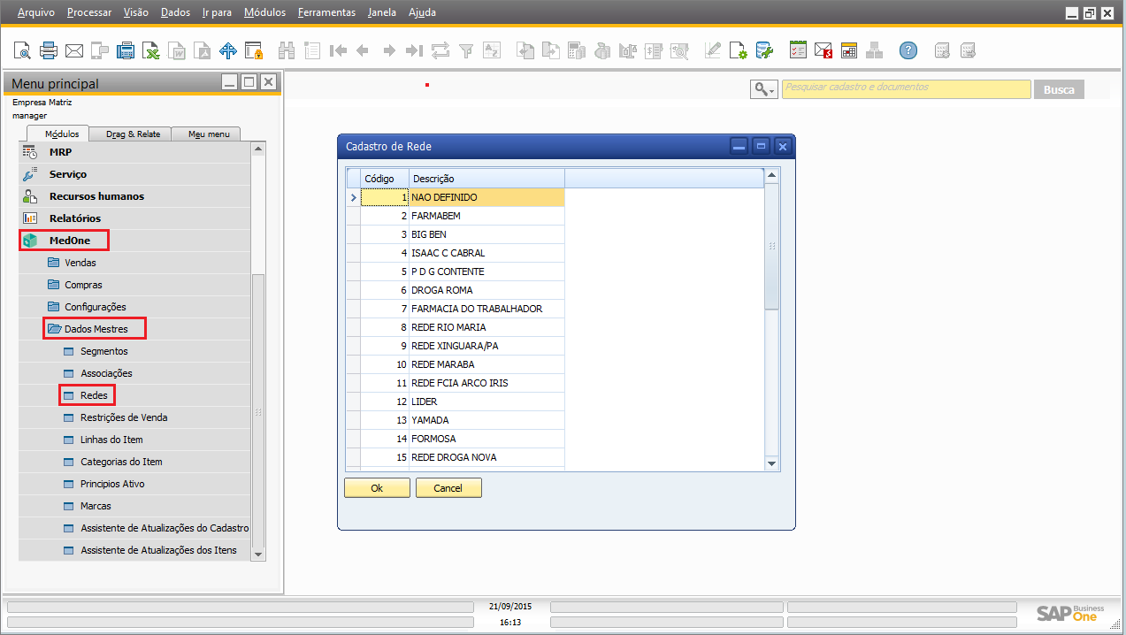This screenshot has height=635, width=1126.
Task: Select the DROGA ROMA row
Action: pyautogui.click(x=455, y=290)
